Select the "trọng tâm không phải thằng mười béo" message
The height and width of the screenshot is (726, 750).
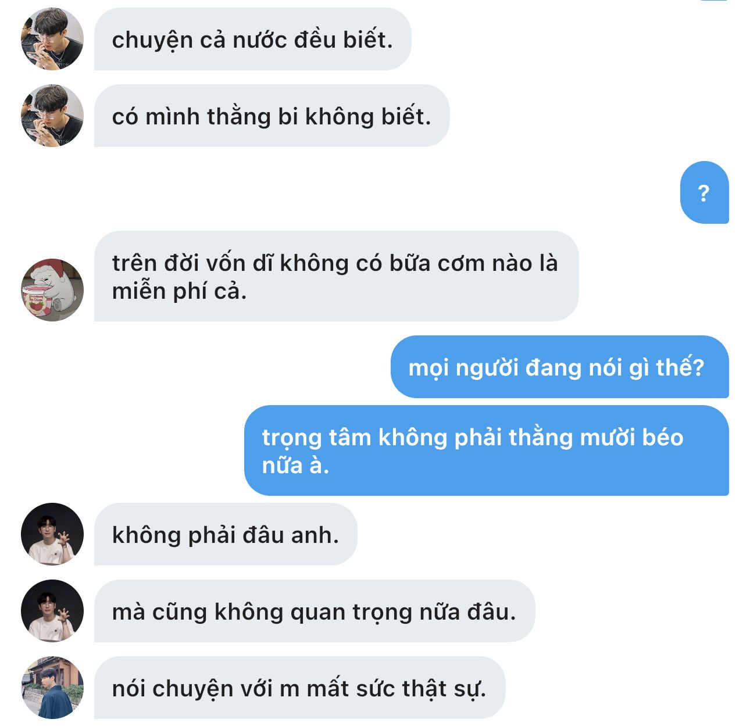(486, 450)
